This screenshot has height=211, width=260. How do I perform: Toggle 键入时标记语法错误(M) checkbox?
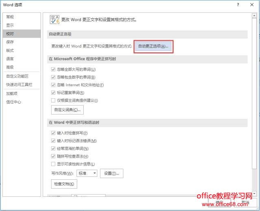click(x=53, y=141)
